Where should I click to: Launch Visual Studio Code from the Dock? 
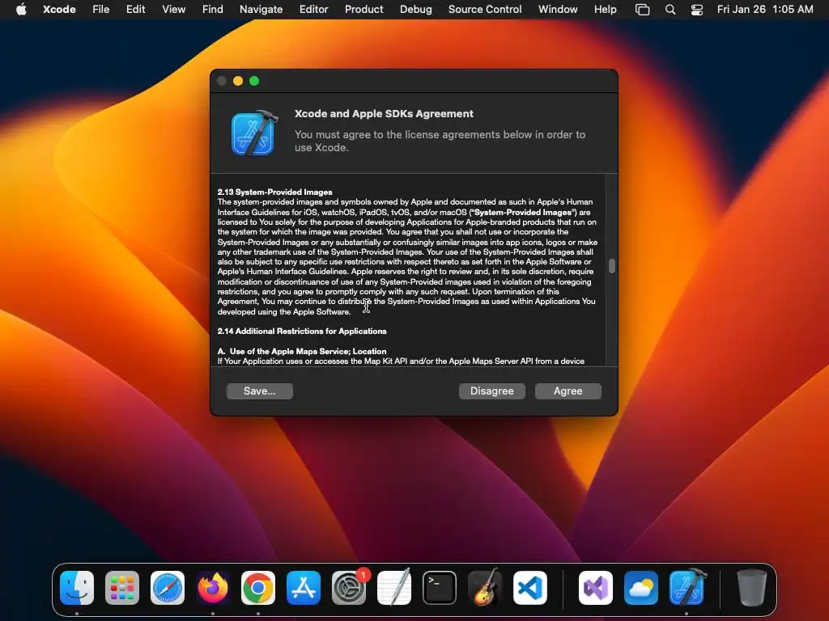(x=530, y=588)
